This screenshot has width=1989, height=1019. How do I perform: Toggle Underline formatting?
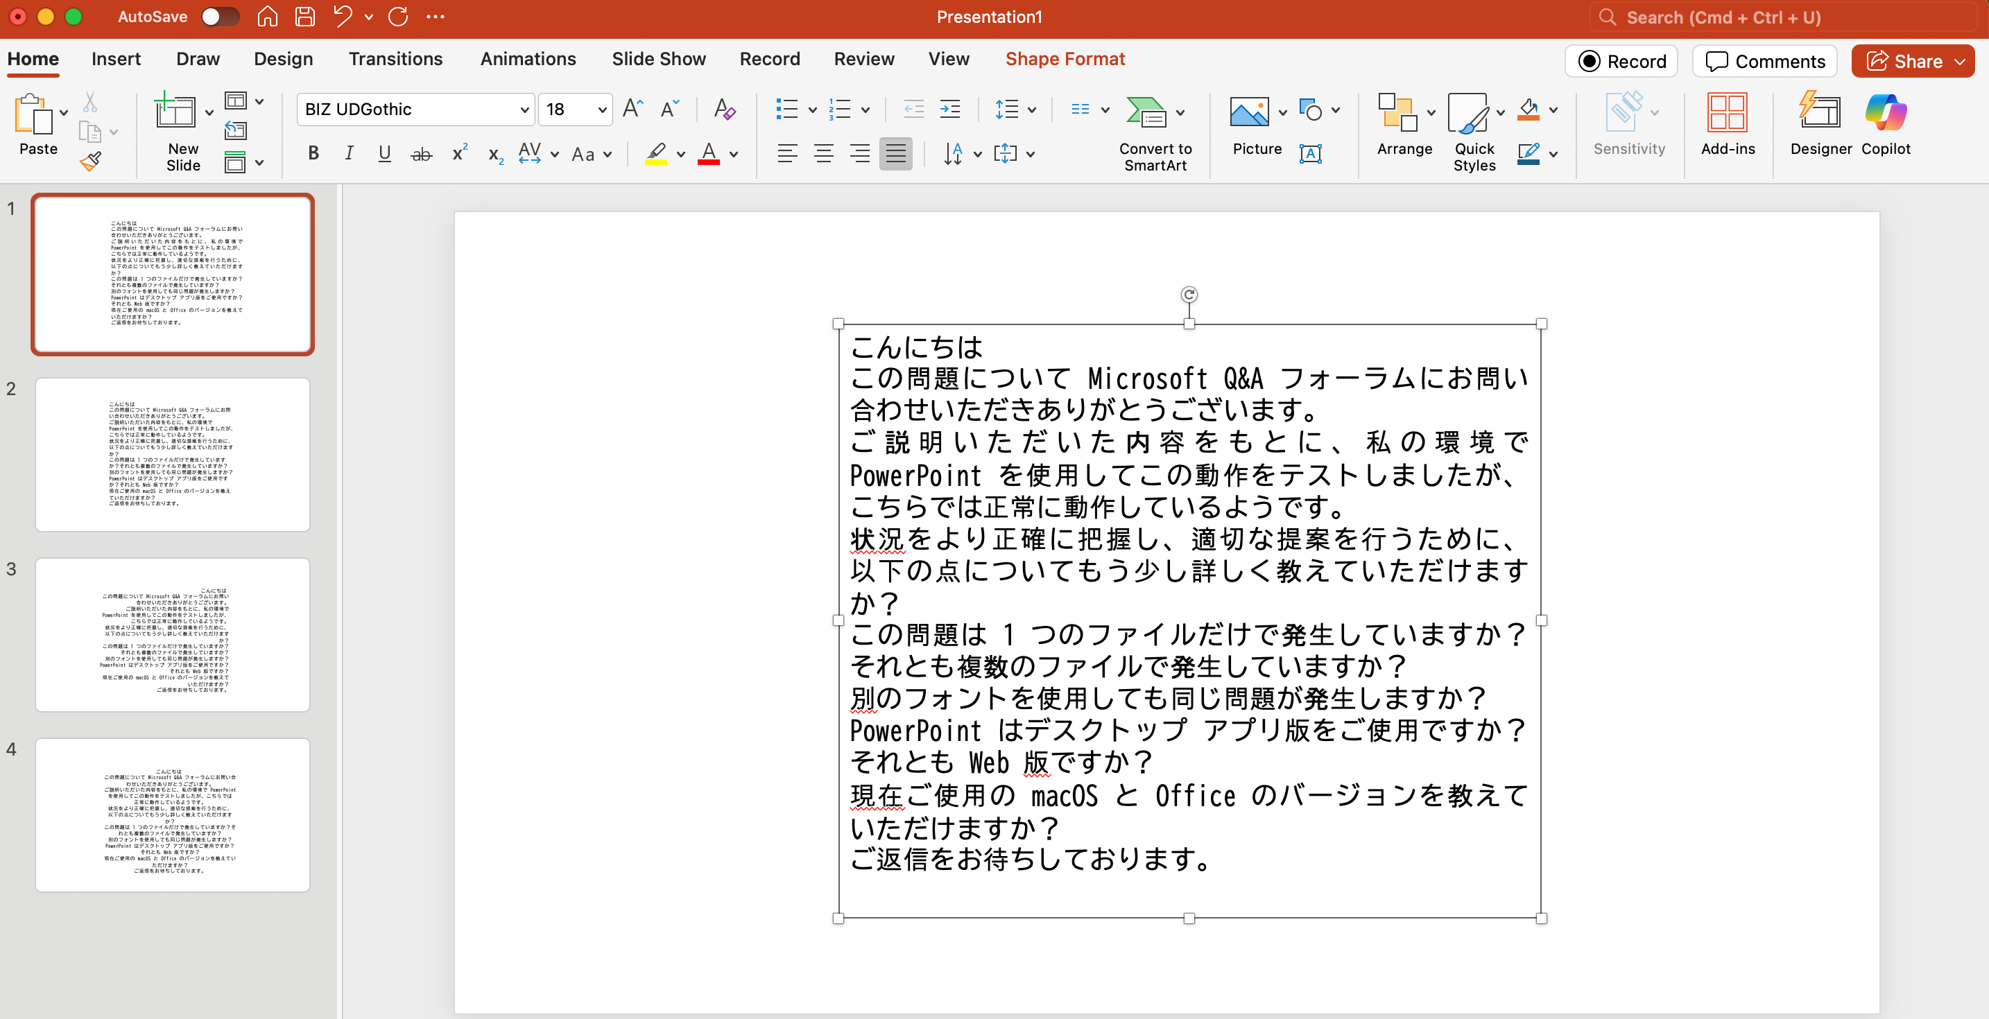(x=384, y=154)
